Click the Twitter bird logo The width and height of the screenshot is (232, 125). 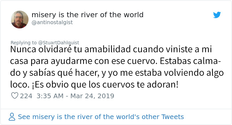coord(217,15)
